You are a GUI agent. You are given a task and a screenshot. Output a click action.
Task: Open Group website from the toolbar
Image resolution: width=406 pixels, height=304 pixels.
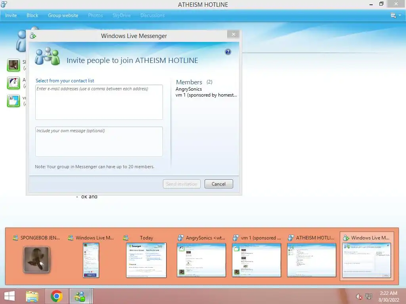(x=63, y=15)
